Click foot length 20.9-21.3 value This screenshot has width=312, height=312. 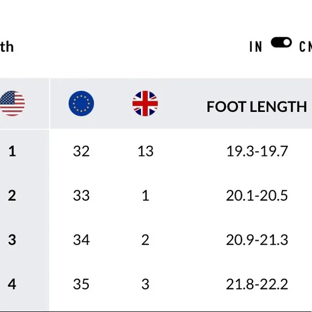pos(257,239)
